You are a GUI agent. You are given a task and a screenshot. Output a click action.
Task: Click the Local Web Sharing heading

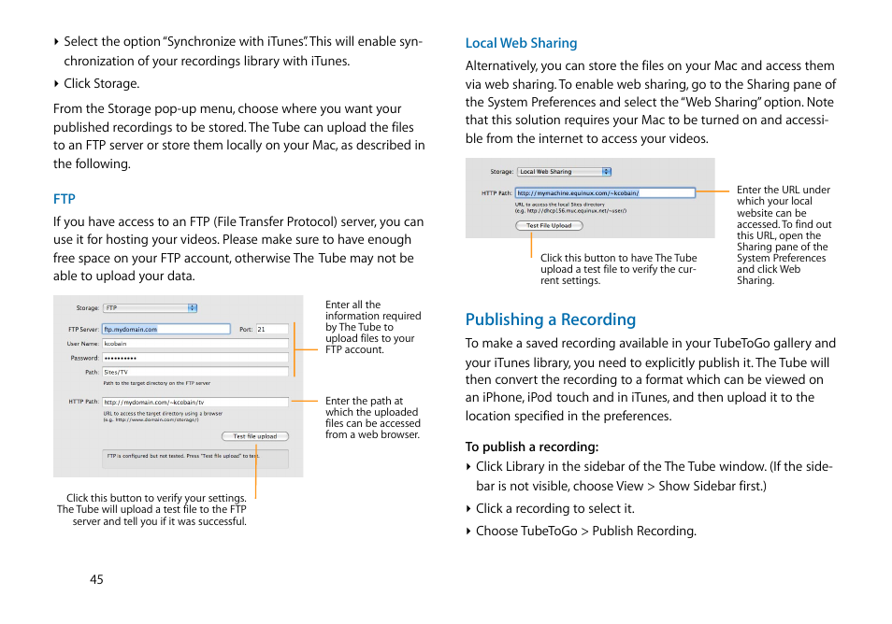click(x=521, y=43)
